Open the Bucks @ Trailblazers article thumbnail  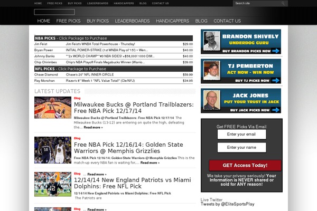click(x=53, y=108)
